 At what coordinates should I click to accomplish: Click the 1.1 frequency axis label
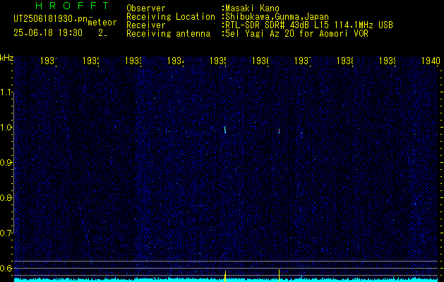coord(6,92)
